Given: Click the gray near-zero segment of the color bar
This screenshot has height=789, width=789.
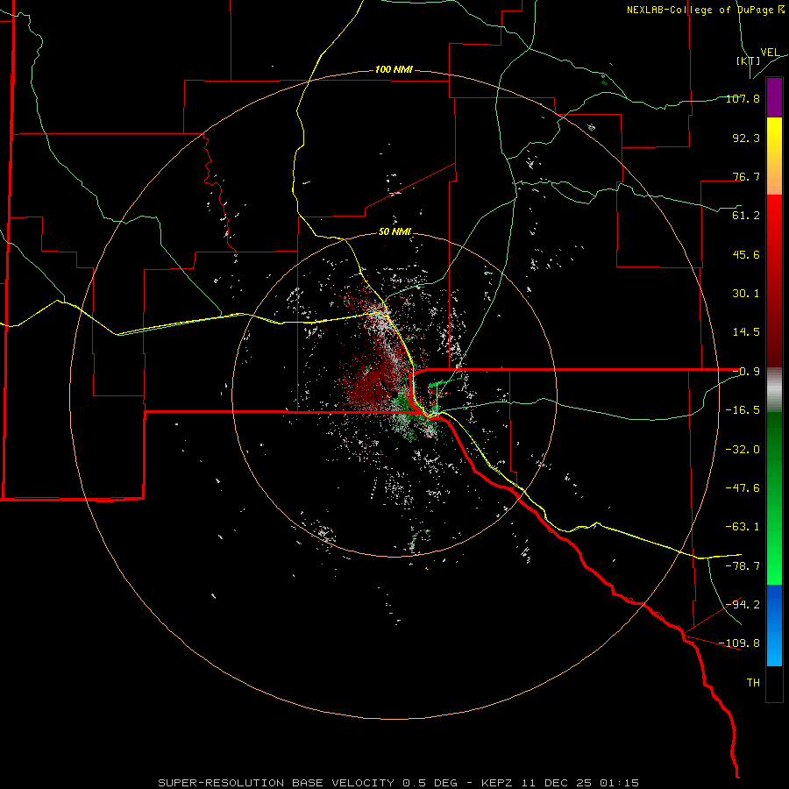Looking at the screenshot, I should pyautogui.click(x=774, y=390).
